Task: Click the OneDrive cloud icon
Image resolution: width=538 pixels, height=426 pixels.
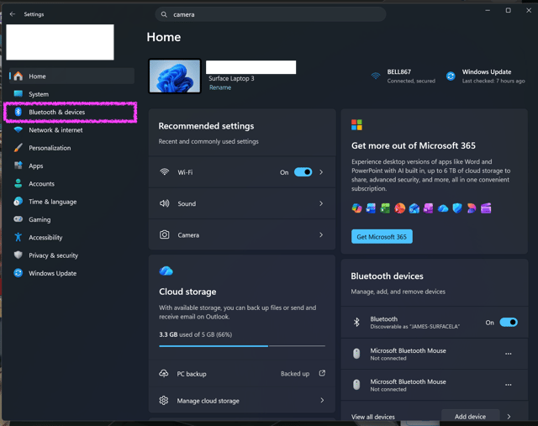Action: click(x=166, y=271)
